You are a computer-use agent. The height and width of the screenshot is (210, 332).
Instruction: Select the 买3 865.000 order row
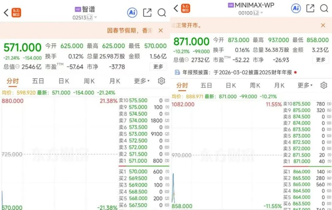click(x=307, y=184)
